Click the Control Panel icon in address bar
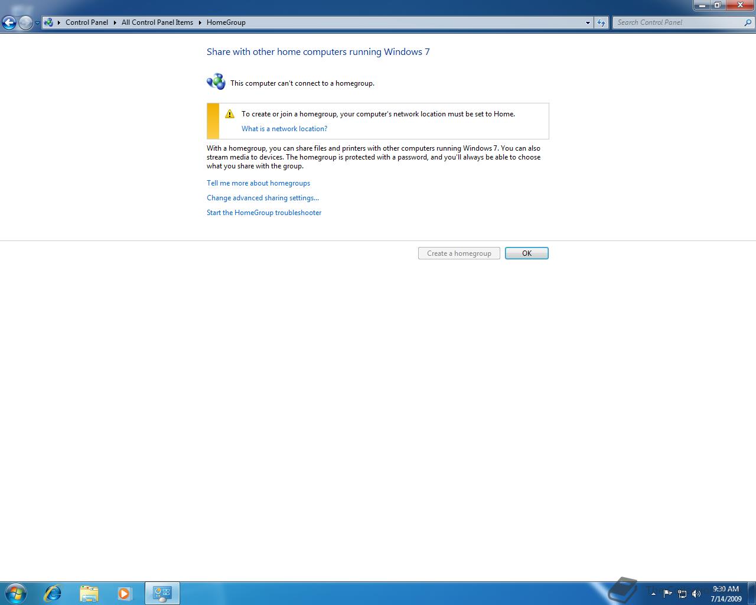This screenshot has height=605, width=756. point(48,22)
